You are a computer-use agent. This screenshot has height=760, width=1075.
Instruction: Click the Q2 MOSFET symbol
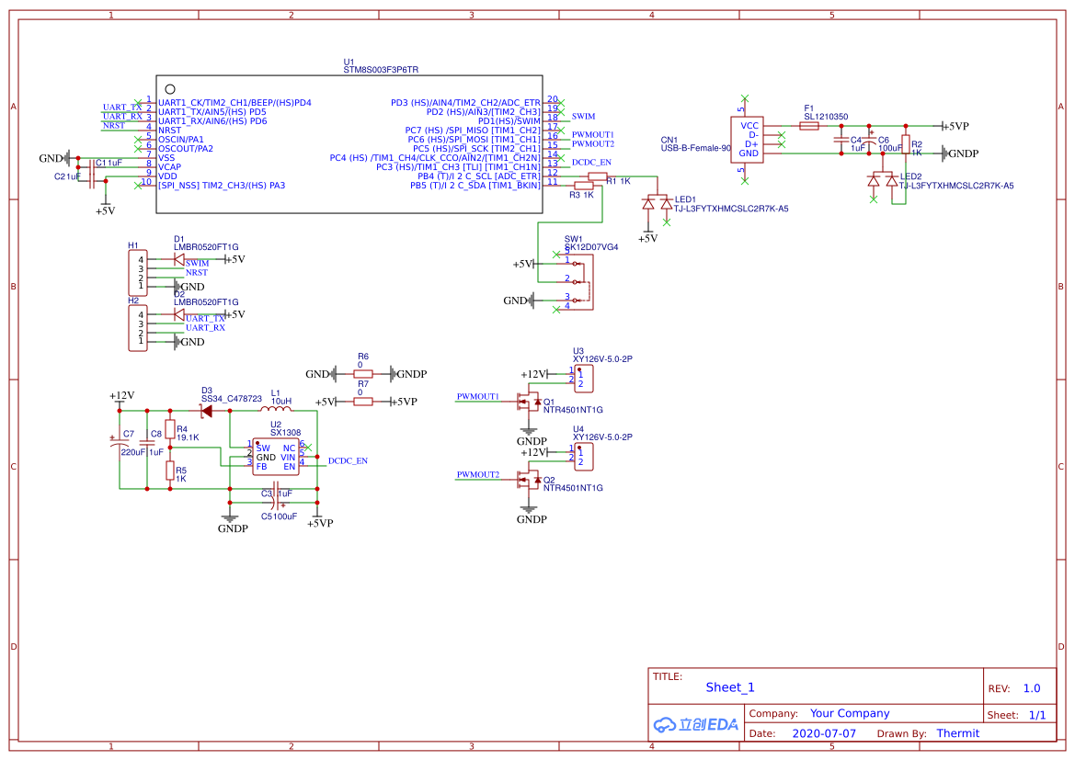pos(529,480)
